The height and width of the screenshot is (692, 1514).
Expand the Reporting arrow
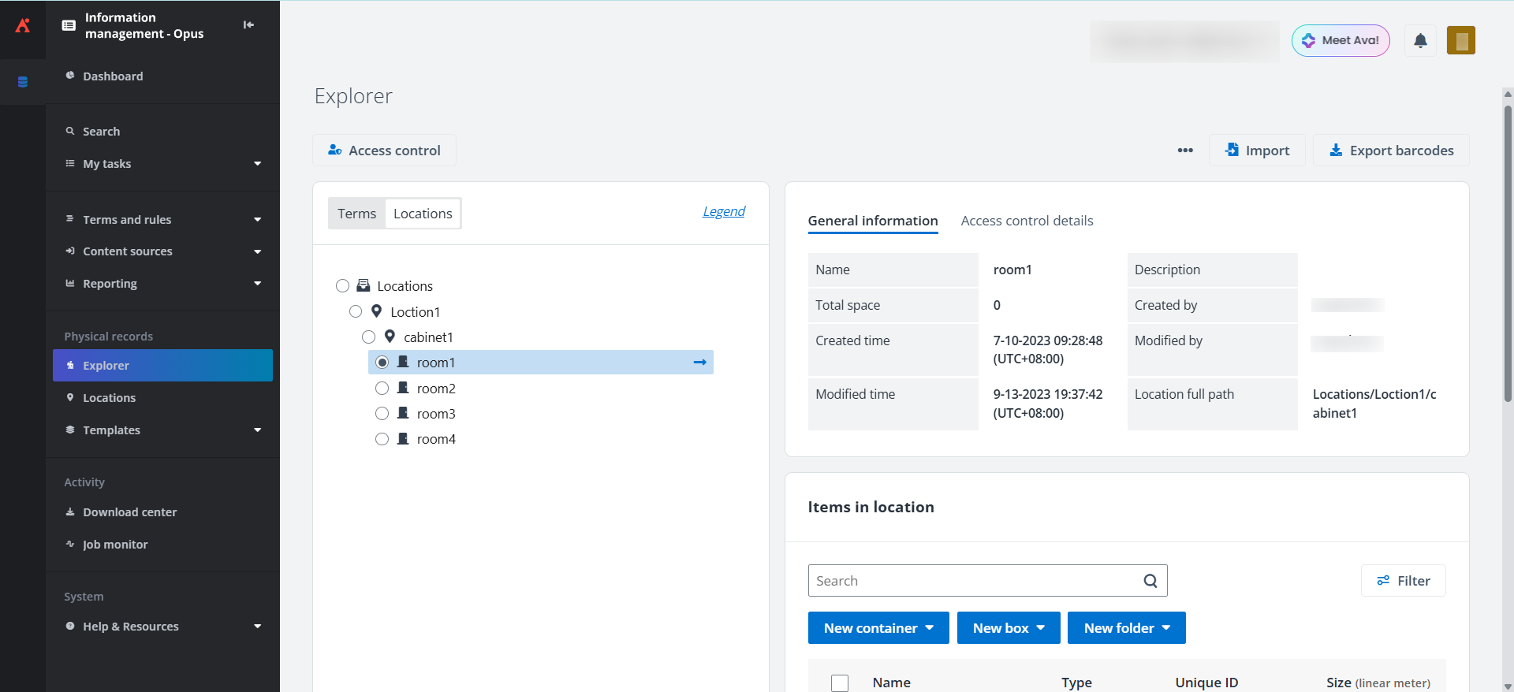pos(257,283)
